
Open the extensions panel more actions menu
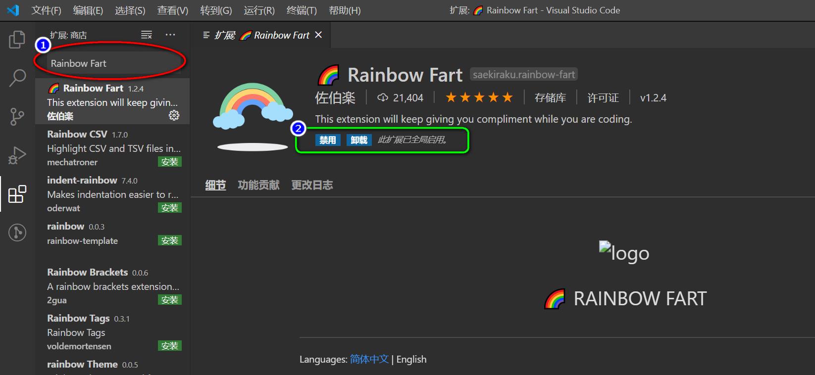170,35
